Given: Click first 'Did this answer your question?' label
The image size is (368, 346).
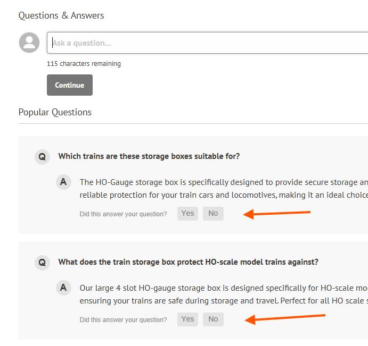Looking at the screenshot, I should (x=123, y=214).
